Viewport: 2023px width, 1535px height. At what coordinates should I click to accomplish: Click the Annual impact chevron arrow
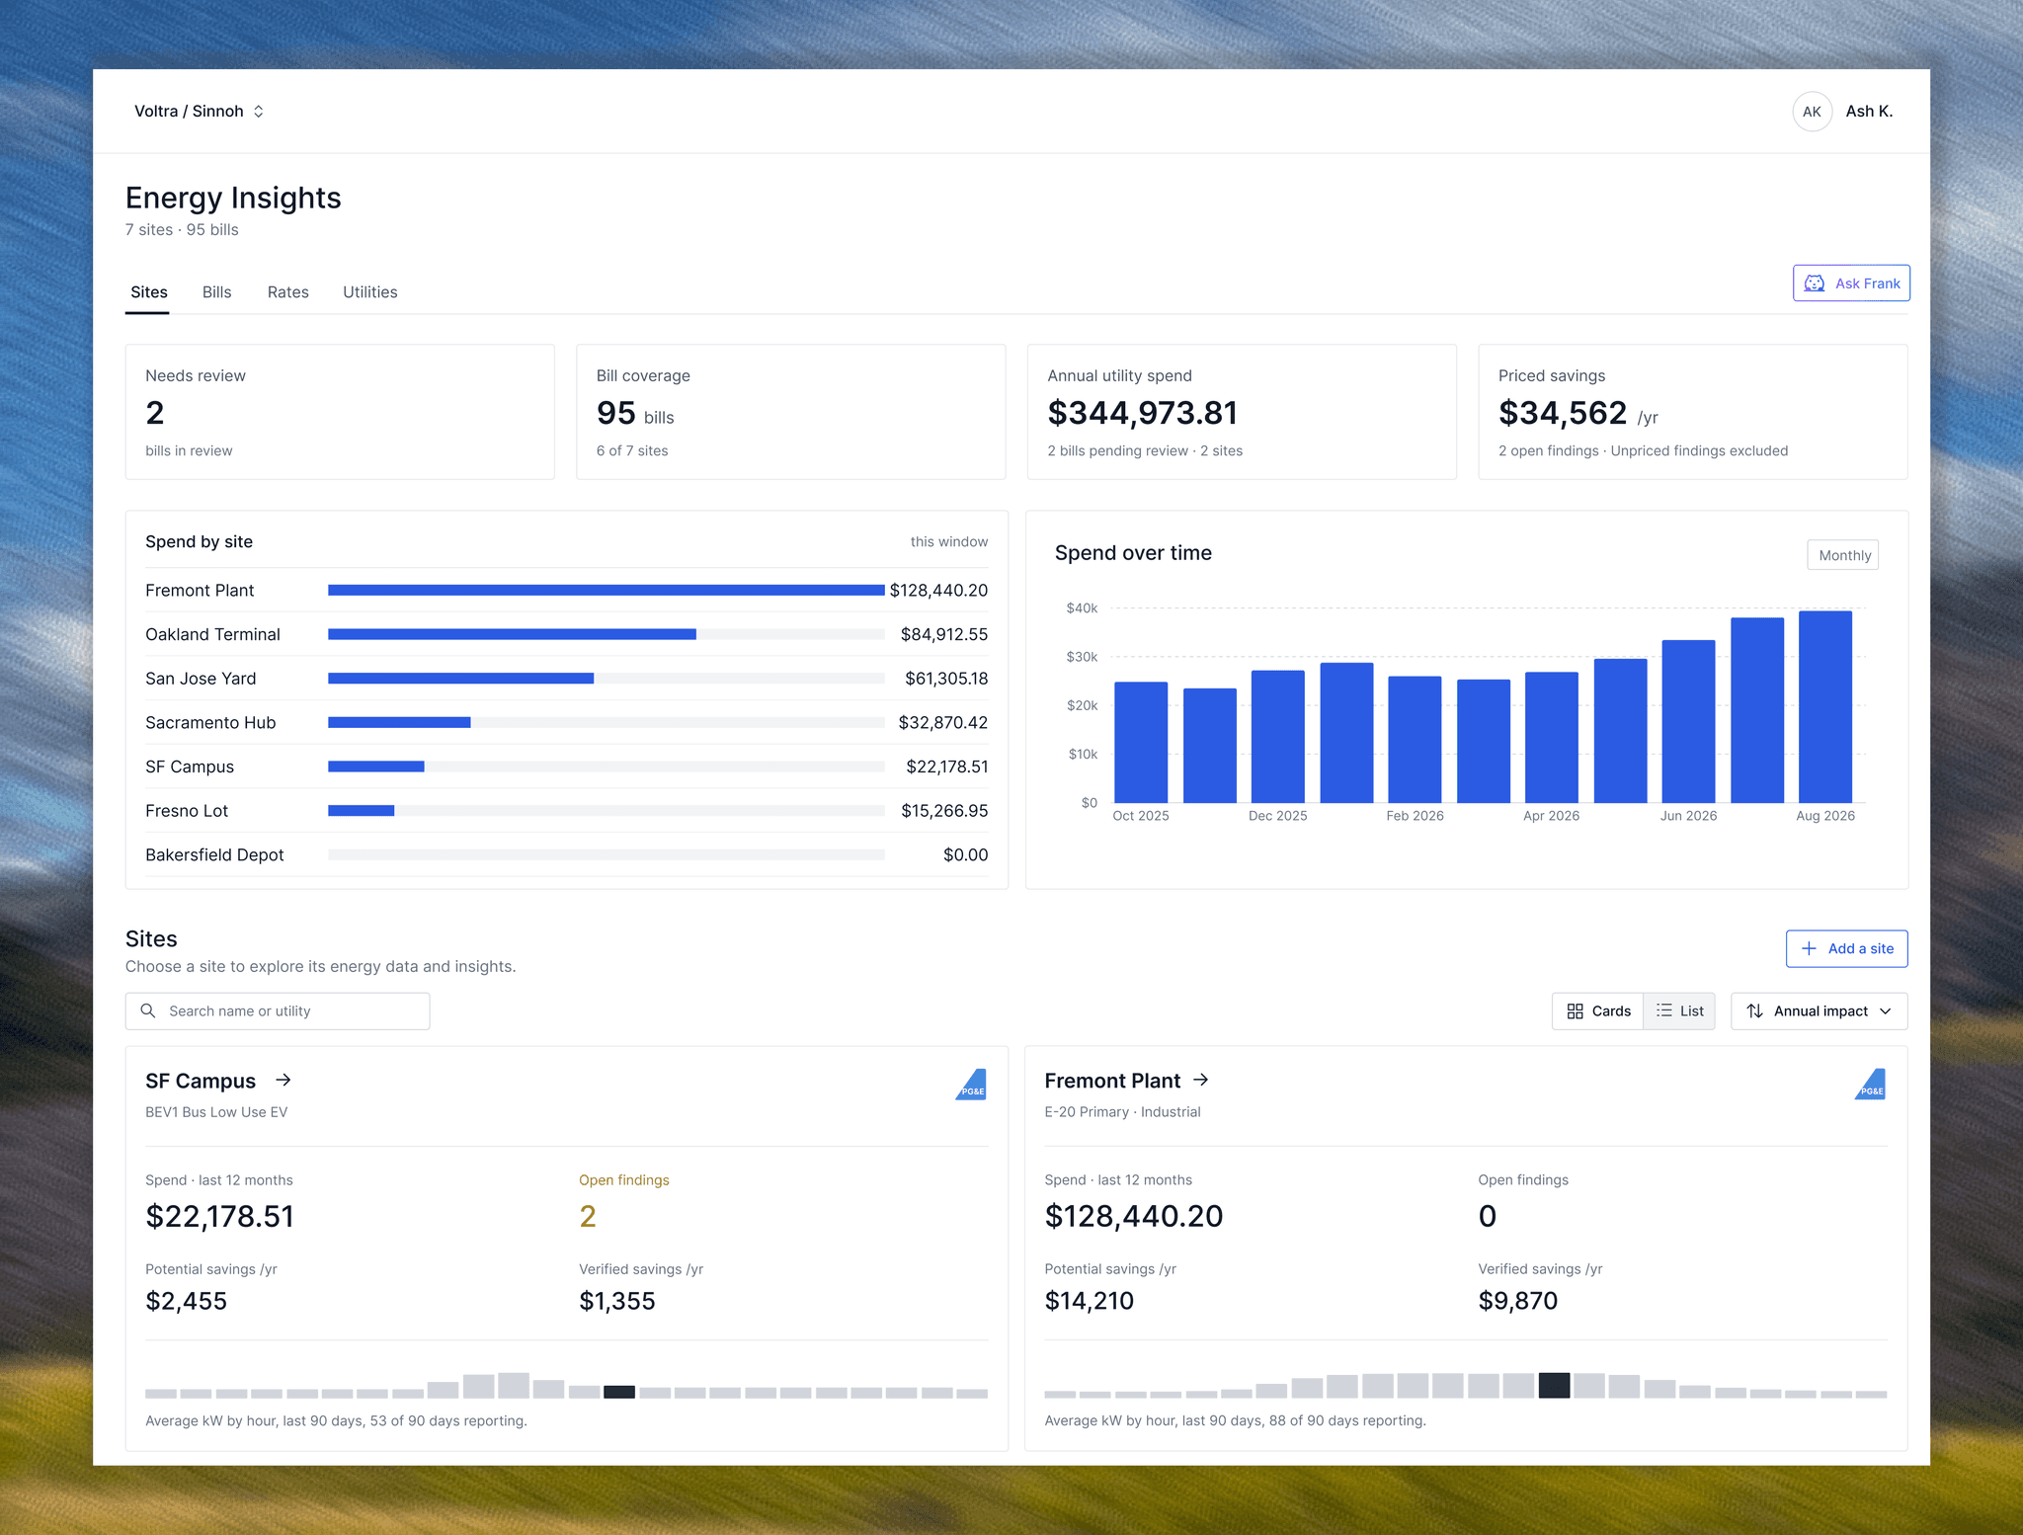pos(1885,1011)
